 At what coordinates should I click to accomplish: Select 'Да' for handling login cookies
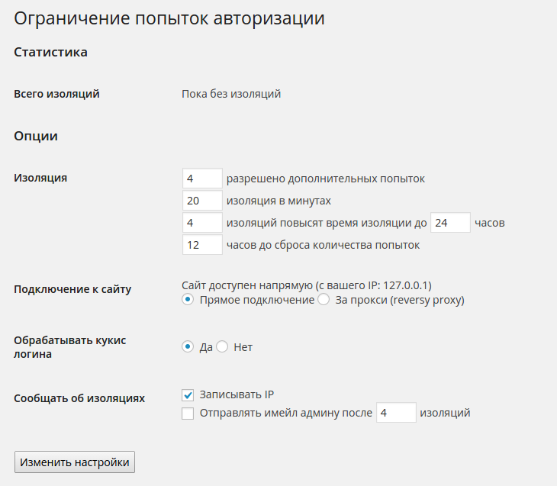point(188,347)
